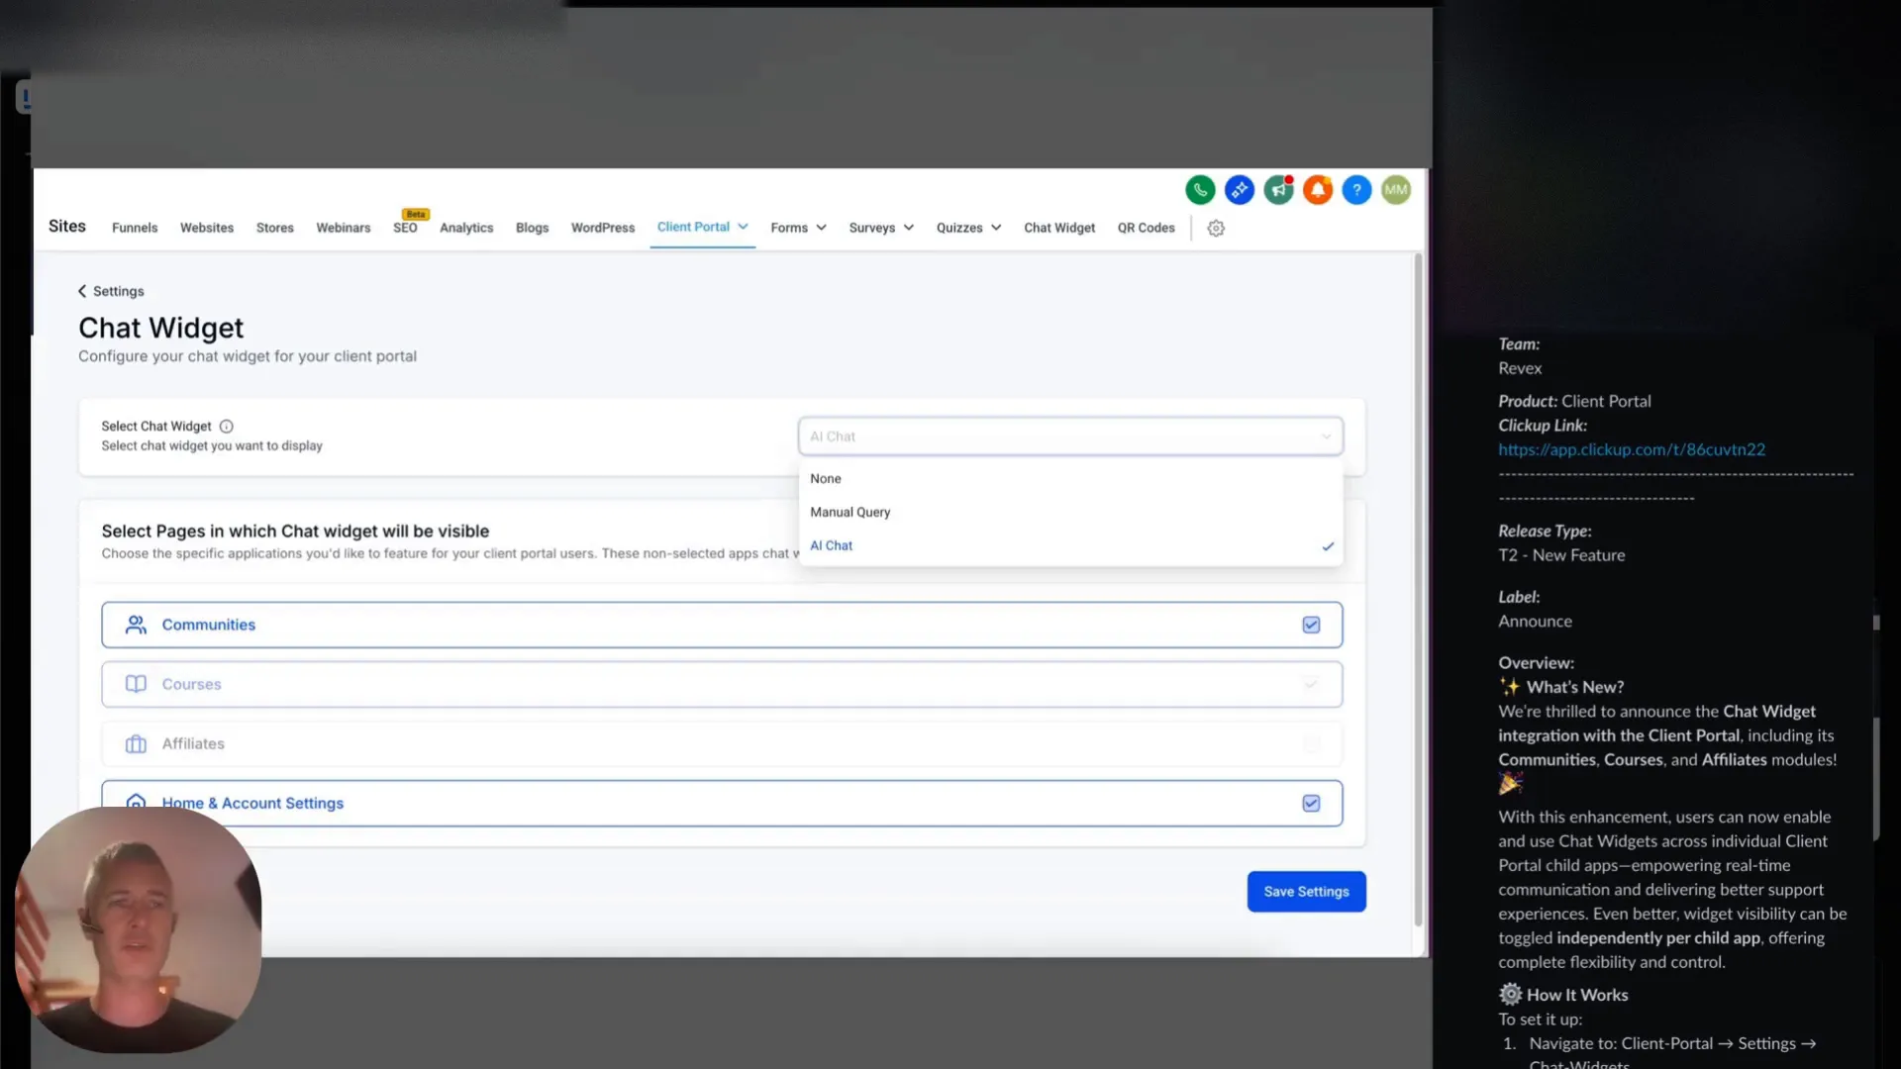Go back via the Settings link
Screen dimensions: 1901x1069
(119, 291)
